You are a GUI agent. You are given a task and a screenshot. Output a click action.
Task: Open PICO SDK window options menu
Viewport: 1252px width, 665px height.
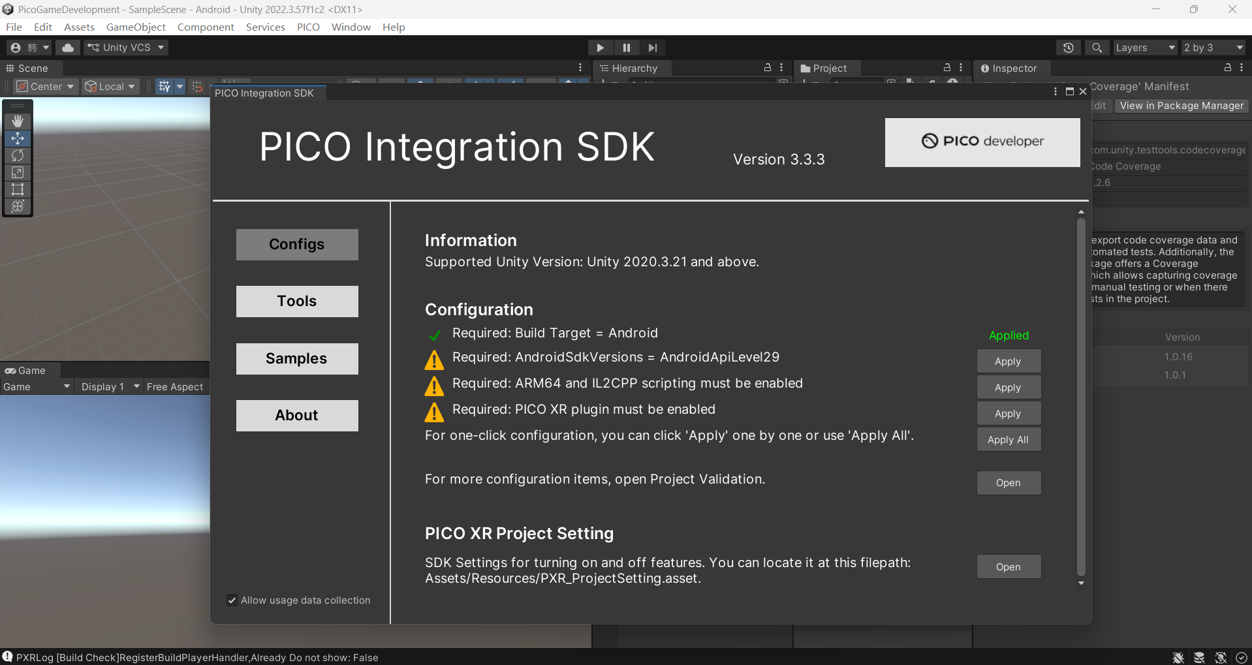pyautogui.click(x=1056, y=91)
